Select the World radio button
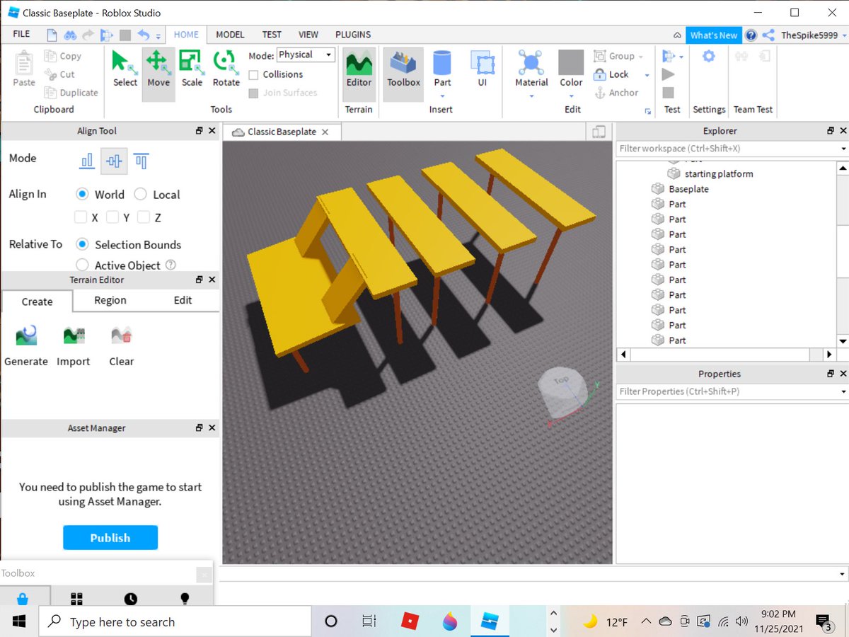849x637 pixels. point(82,194)
